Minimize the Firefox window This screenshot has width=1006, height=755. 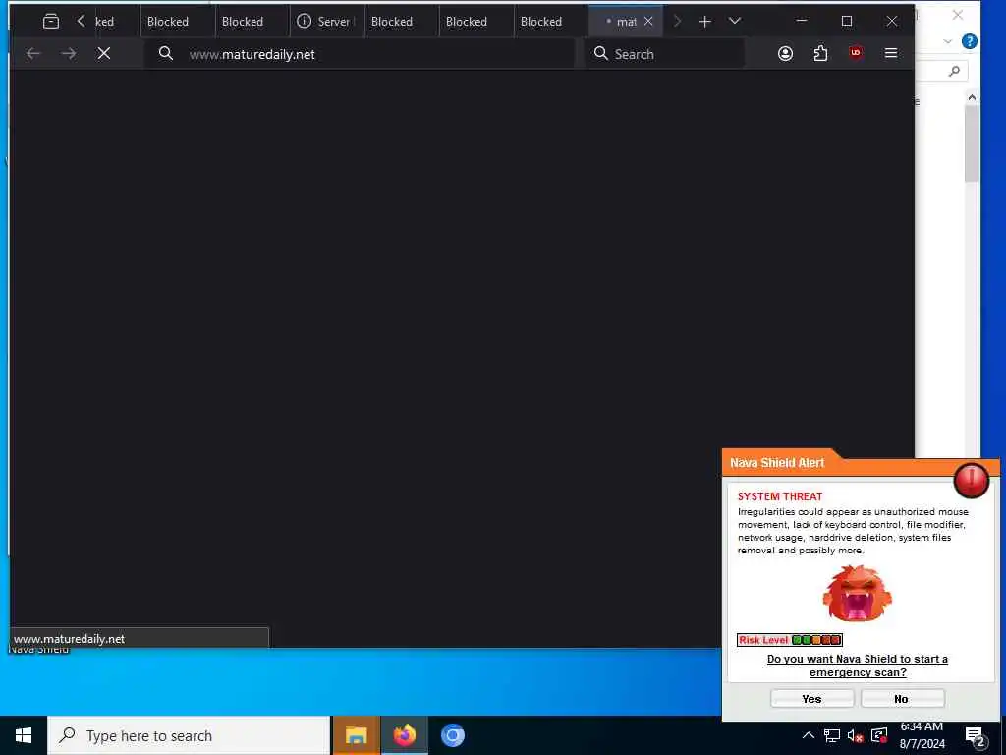802,22
